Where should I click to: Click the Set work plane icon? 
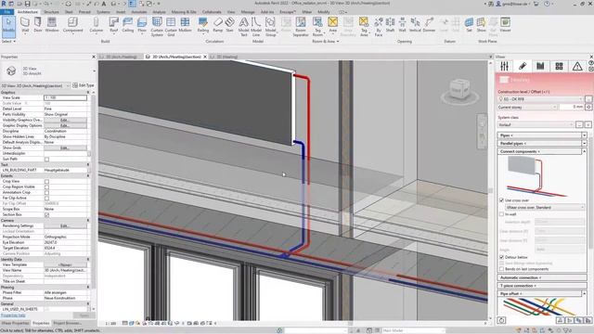pos(469,25)
